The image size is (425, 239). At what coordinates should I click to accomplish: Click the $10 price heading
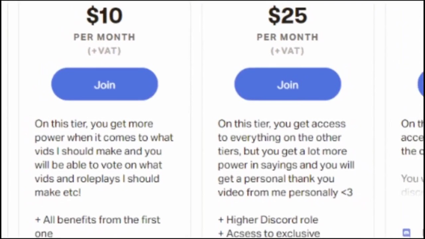click(x=105, y=16)
